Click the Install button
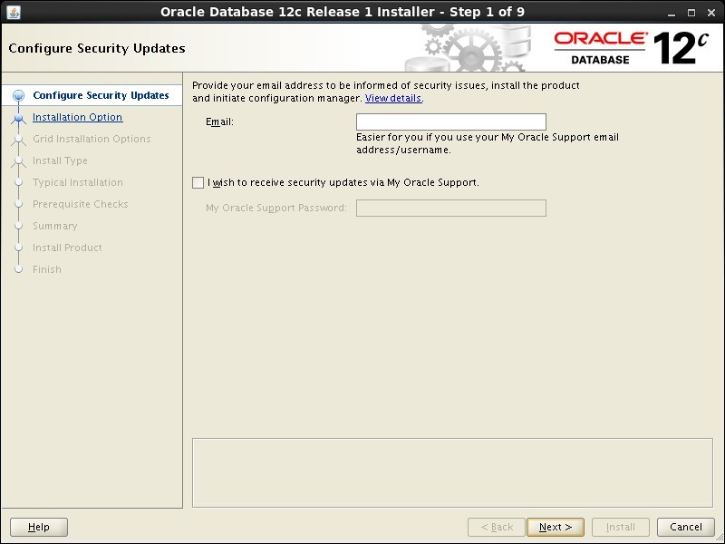 point(621,527)
